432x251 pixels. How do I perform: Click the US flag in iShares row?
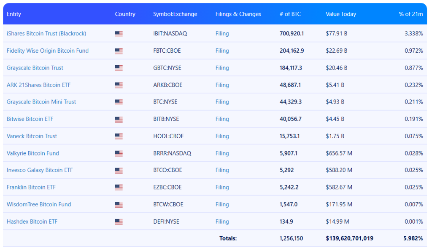[x=119, y=34]
